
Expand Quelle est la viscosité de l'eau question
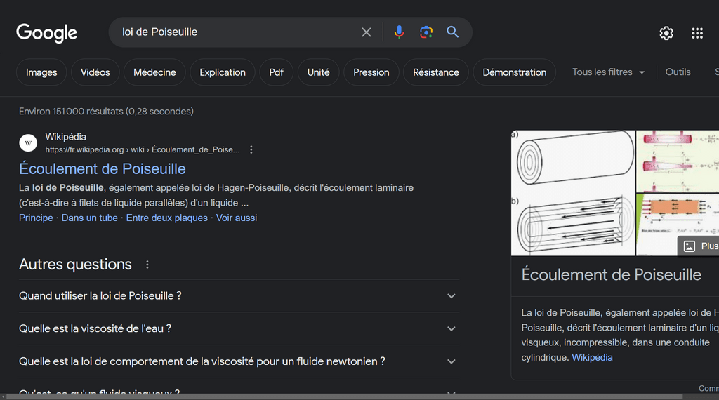[x=239, y=328]
